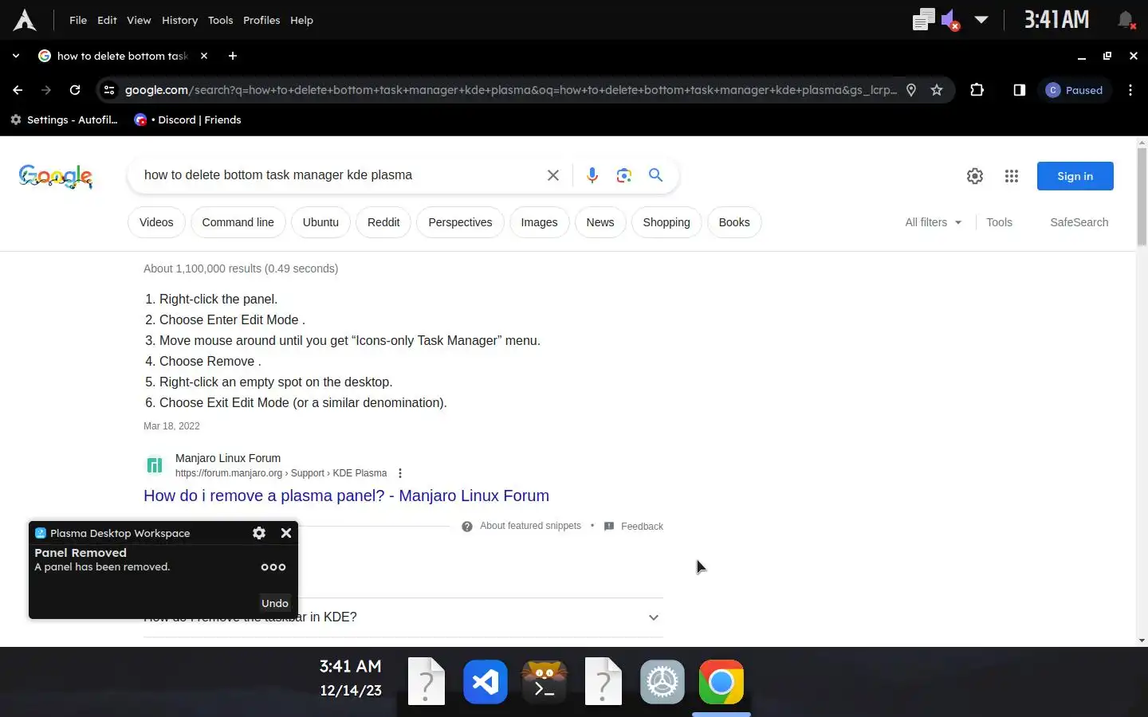This screenshot has height=717, width=1148.
Task: Click the address bar URL
Action: pyautogui.click(x=510, y=90)
